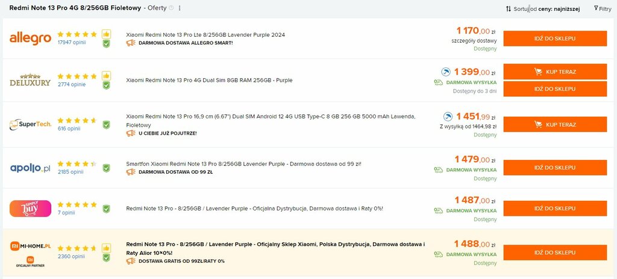The height and width of the screenshot is (279, 617).
Task: Click the green shield badge for Allegro
Action: click(106, 44)
